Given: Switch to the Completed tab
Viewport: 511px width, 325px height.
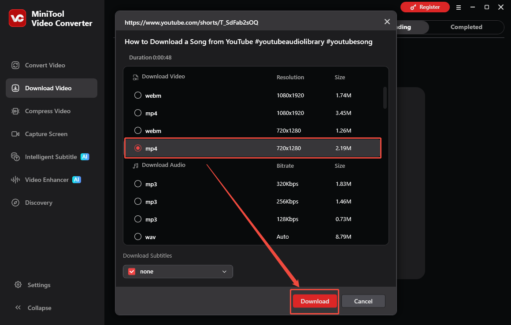Looking at the screenshot, I should [x=467, y=27].
